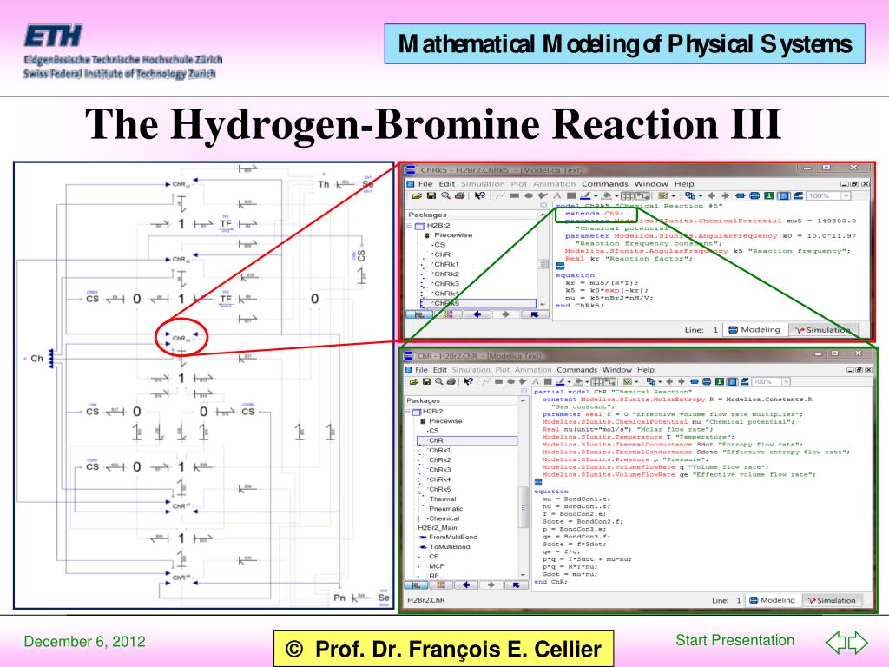Click the scroll-down arrow of ChR Packages panel
889x667 pixels.
click(524, 575)
